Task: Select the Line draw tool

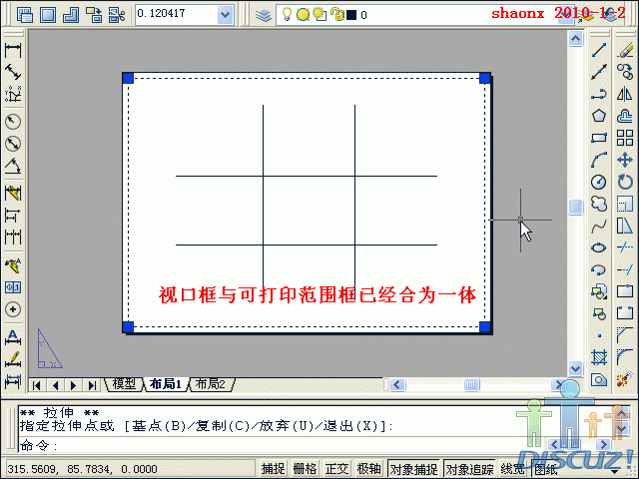Action: coord(599,50)
